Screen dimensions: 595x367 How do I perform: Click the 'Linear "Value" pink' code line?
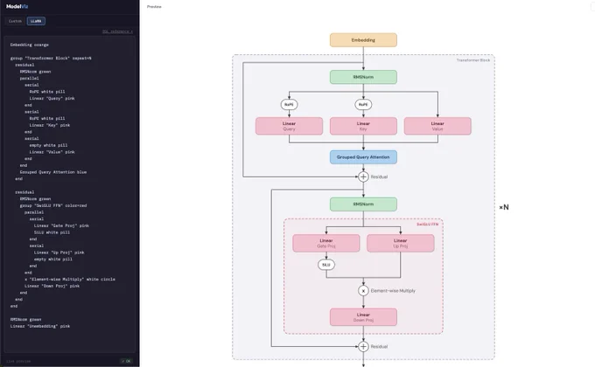(52, 152)
